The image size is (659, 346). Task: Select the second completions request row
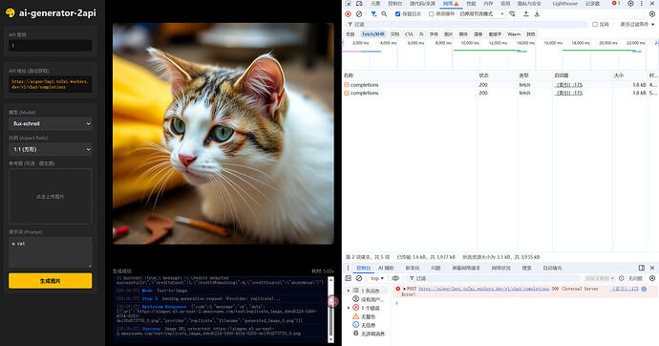pos(500,93)
